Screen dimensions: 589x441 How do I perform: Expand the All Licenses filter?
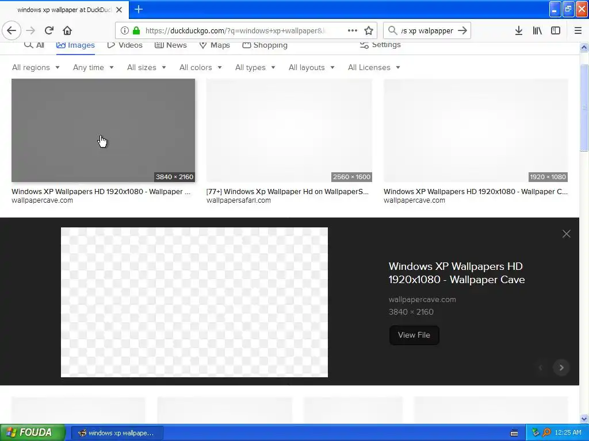pos(374,68)
